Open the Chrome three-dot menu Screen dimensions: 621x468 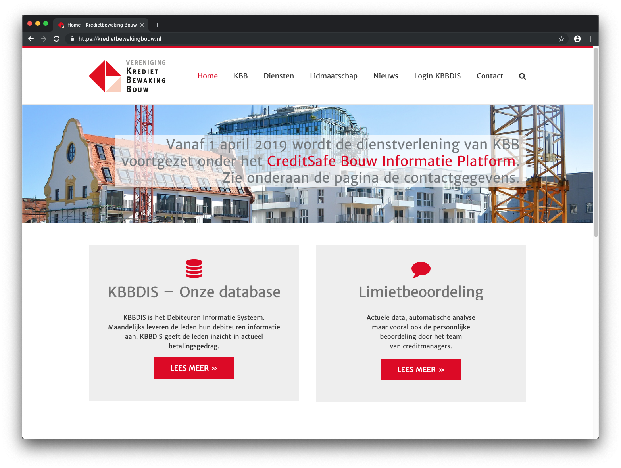(x=590, y=39)
